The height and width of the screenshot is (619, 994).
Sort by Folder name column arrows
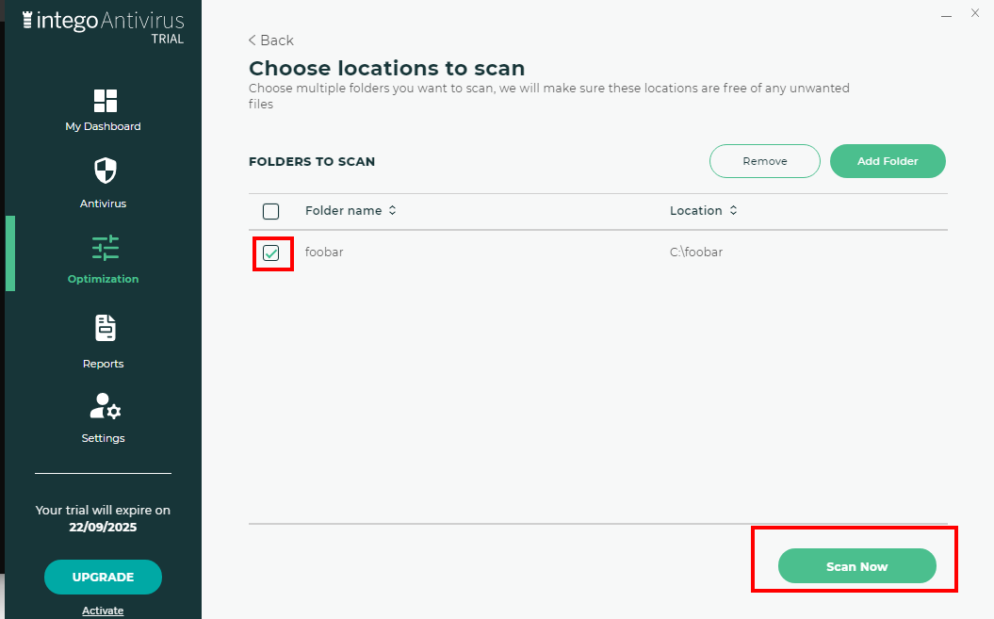tap(393, 211)
